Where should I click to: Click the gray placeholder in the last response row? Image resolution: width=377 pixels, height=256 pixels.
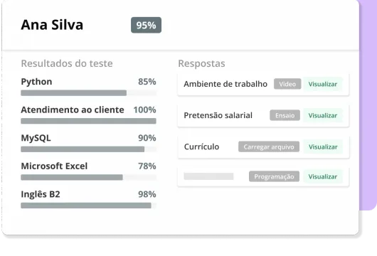(x=208, y=176)
